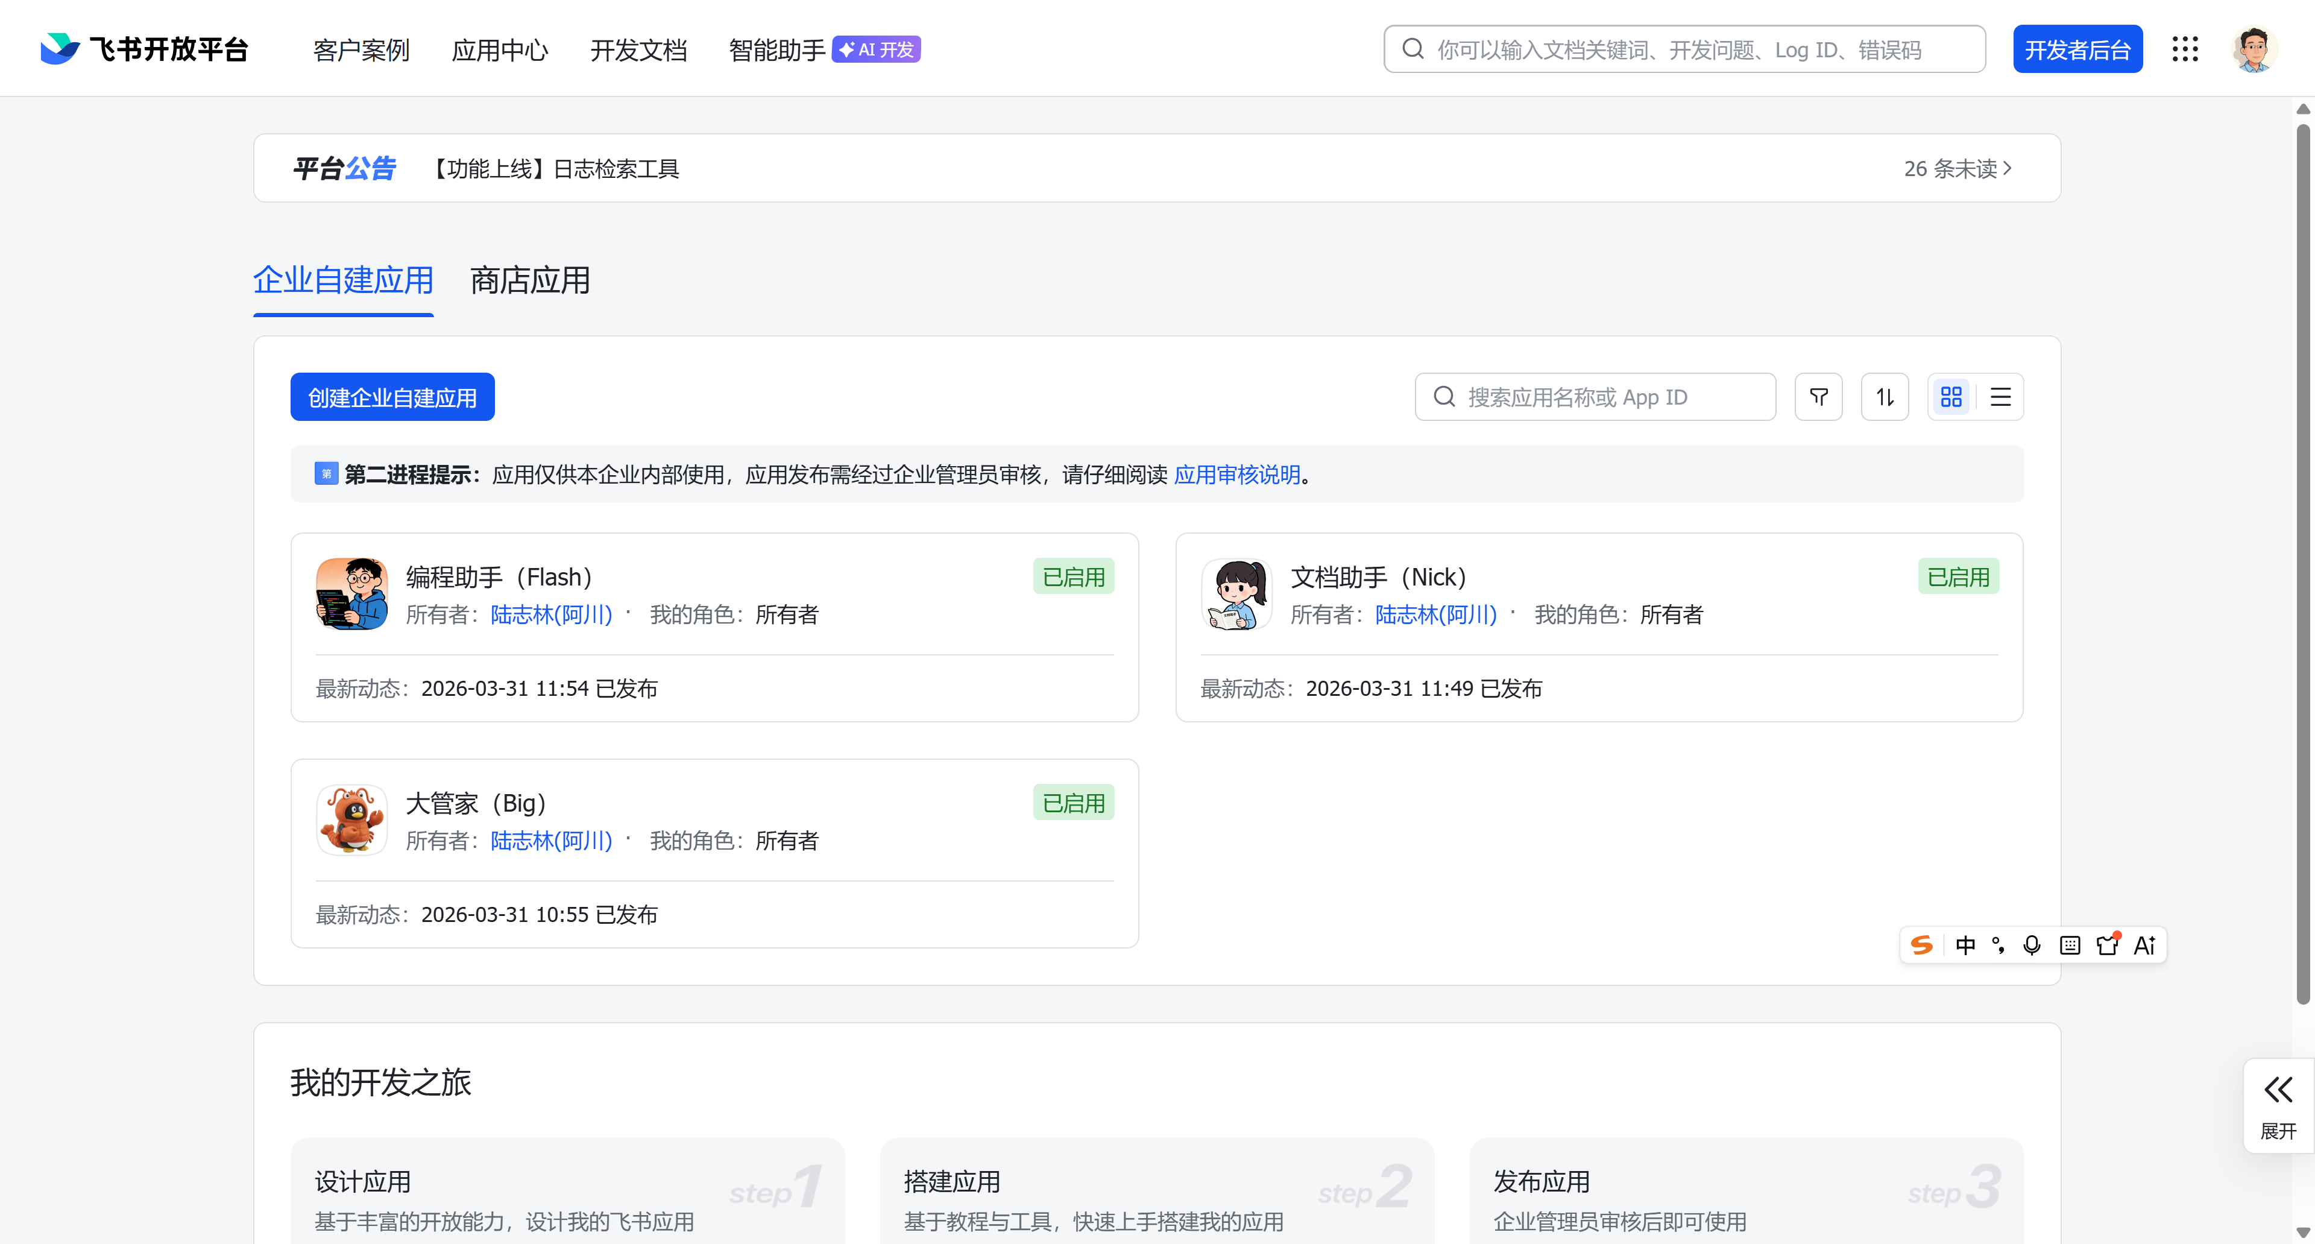Open 应用中心 in top navigation
Image resolution: width=2315 pixels, height=1244 pixels.
click(500, 49)
